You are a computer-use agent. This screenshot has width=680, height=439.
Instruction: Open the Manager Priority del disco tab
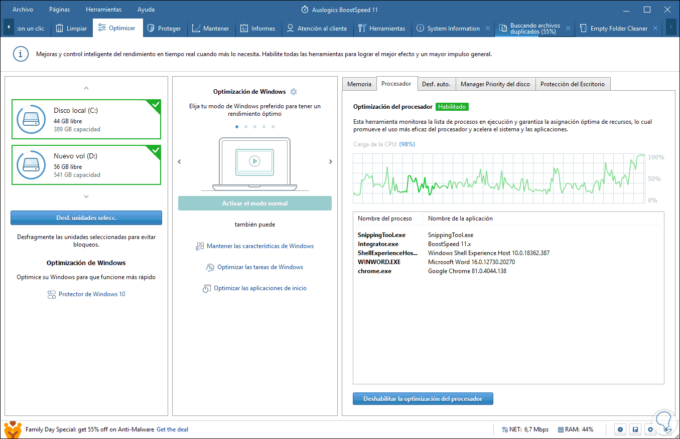point(495,84)
